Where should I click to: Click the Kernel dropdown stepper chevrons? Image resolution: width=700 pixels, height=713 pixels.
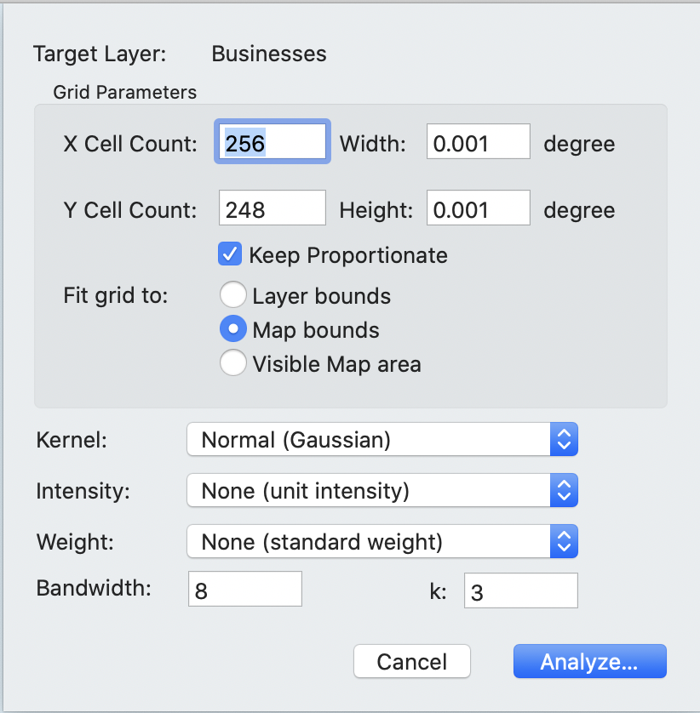(564, 439)
